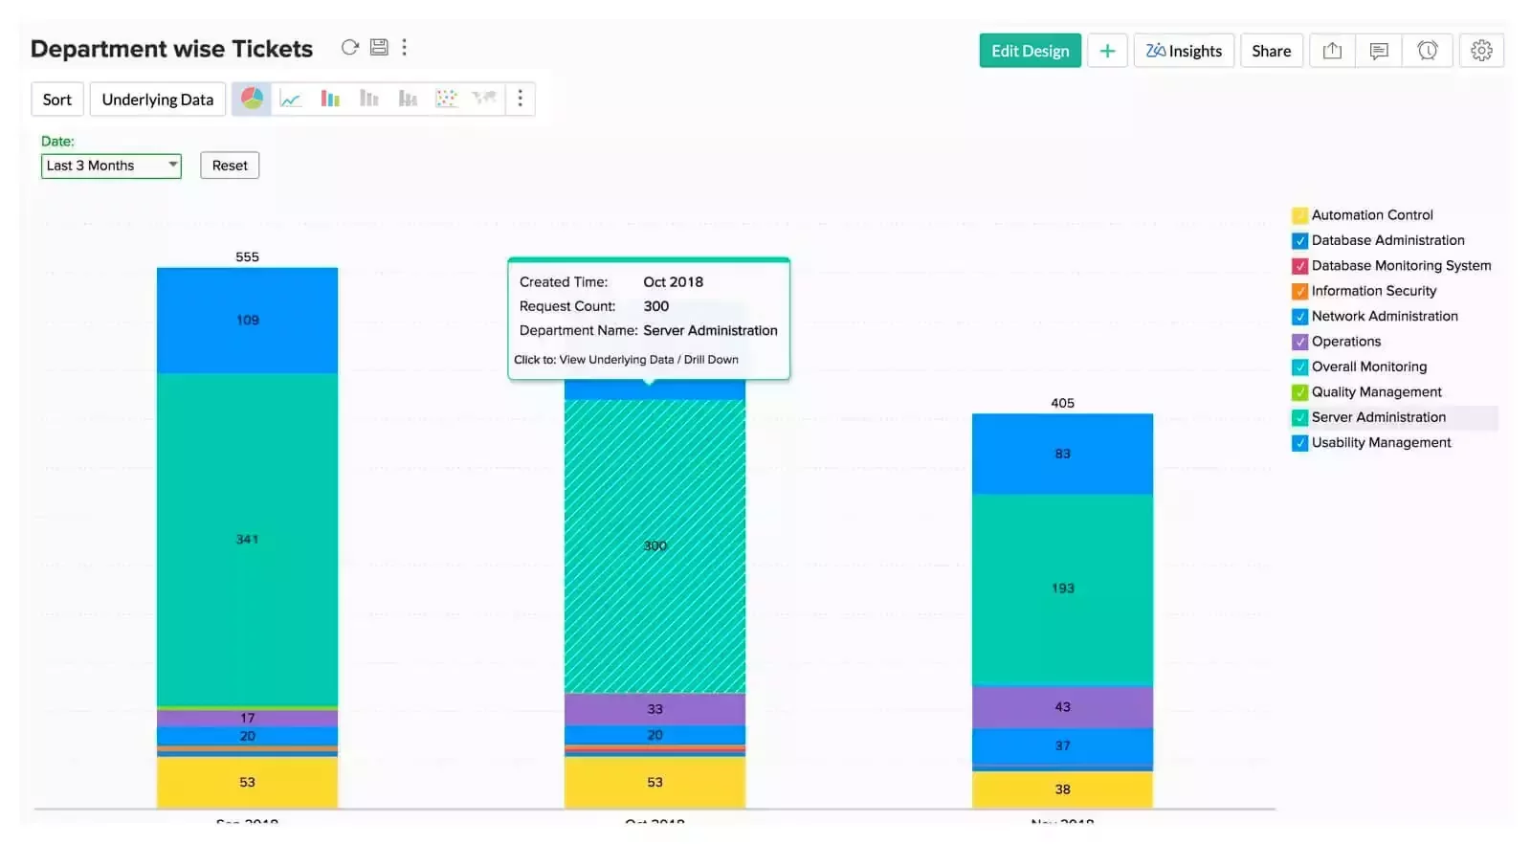Screen dimensions: 1531x844
Task: Click the Edit Design button
Action: (x=1030, y=51)
